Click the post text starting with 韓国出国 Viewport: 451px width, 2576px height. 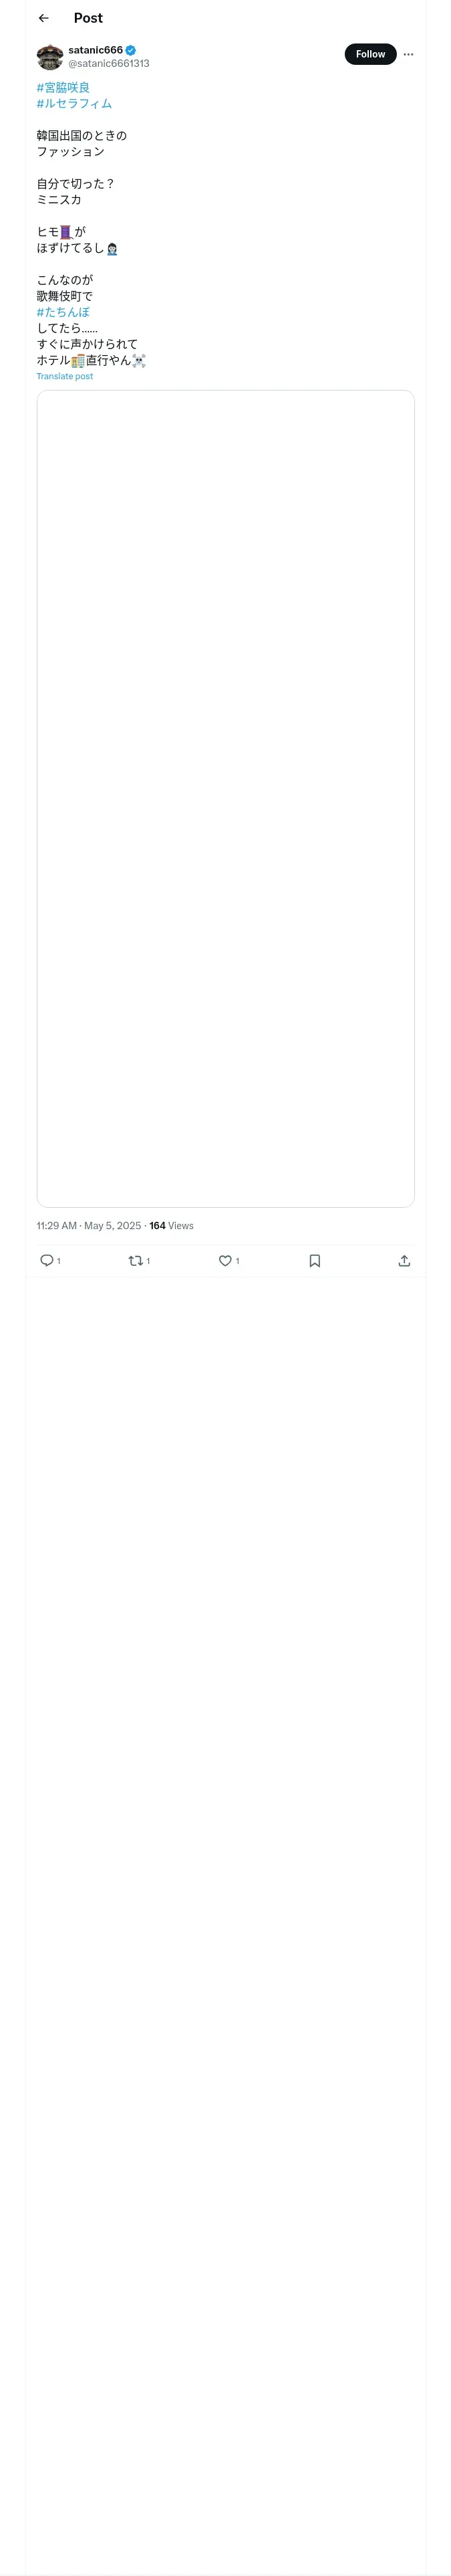82,136
